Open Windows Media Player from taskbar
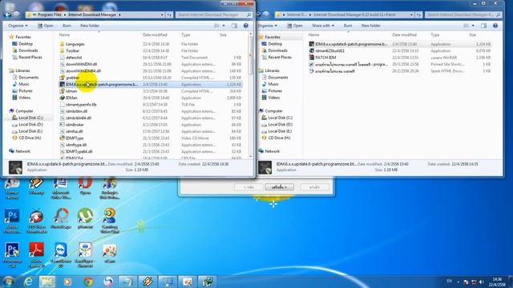 (68, 282)
